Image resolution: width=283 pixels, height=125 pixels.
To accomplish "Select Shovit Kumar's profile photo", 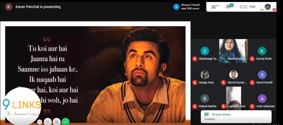I will (233, 75).
